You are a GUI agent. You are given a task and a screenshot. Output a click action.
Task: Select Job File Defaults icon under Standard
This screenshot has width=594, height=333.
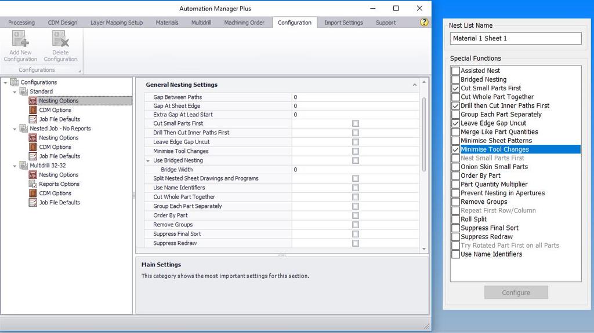[33, 119]
